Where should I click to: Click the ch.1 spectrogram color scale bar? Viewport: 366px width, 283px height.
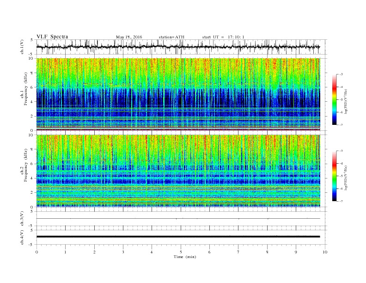[x=334, y=99]
